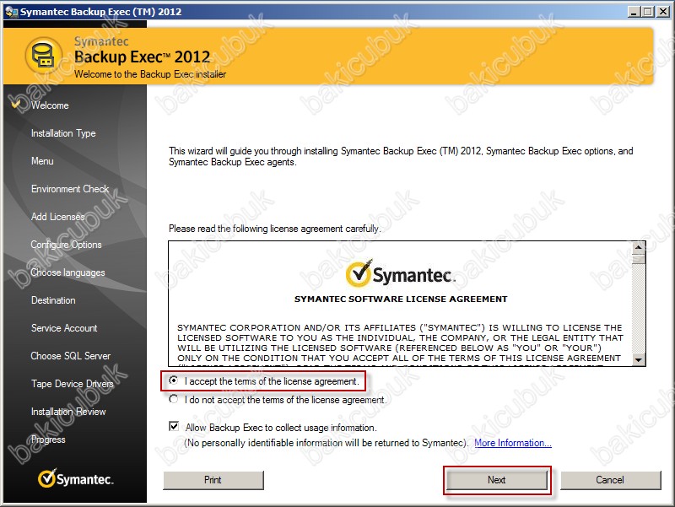Click the Print button

pos(213,480)
